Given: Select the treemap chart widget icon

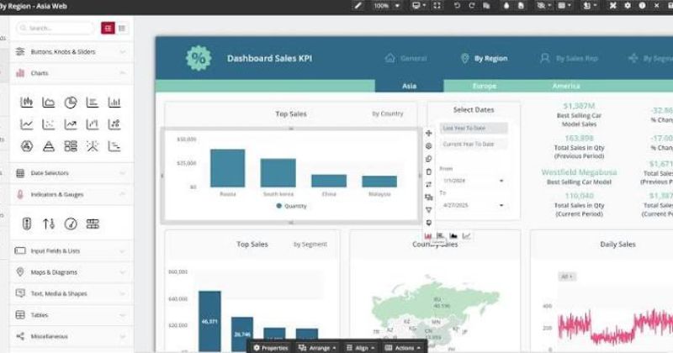Looking at the screenshot, I should click(71, 146).
